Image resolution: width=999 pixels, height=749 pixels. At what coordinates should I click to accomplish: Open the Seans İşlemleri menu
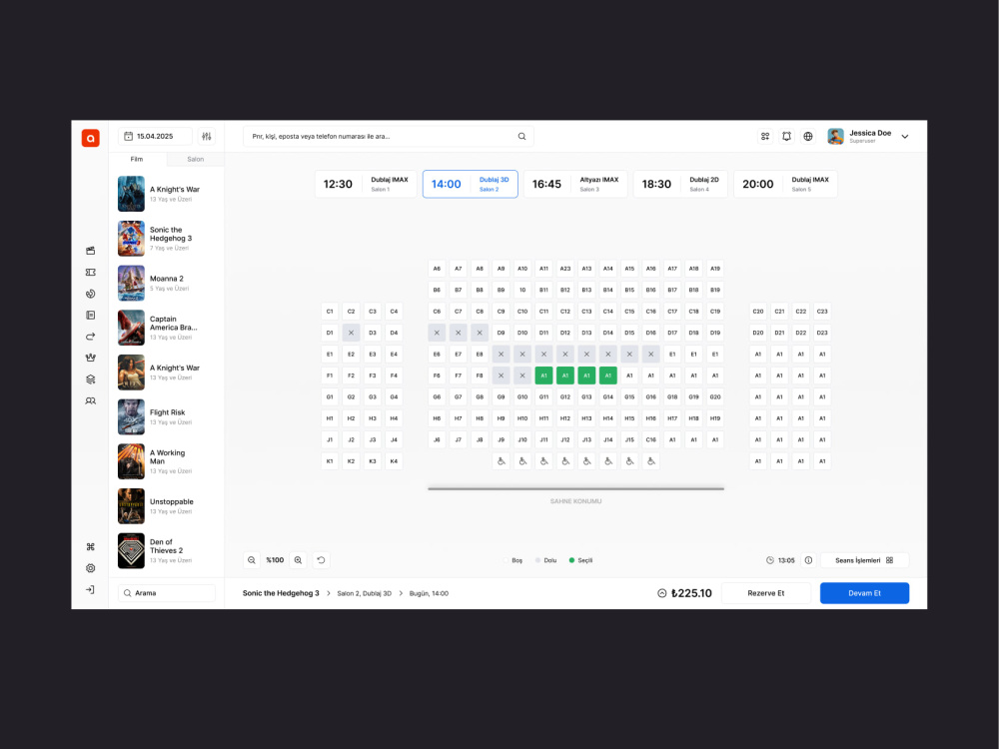click(864, 560)
